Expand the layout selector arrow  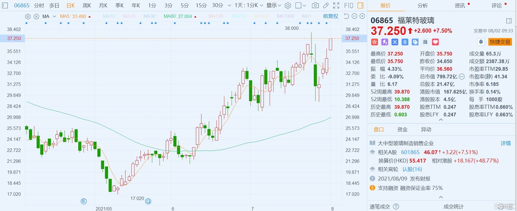point(304,5)
